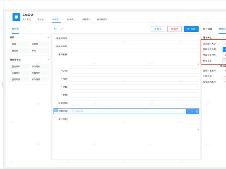
Task: Pick the 创建用户 field component
Action: 19,66
